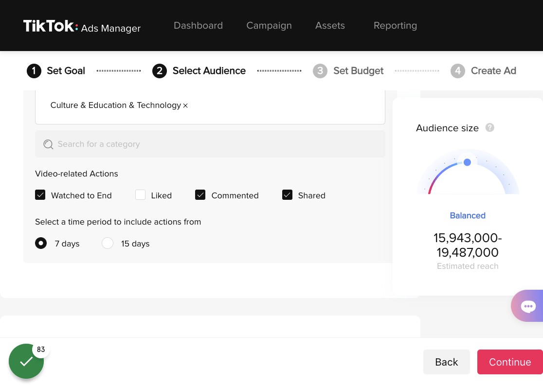Select the 15 days radio button

[x=108, y=243]
